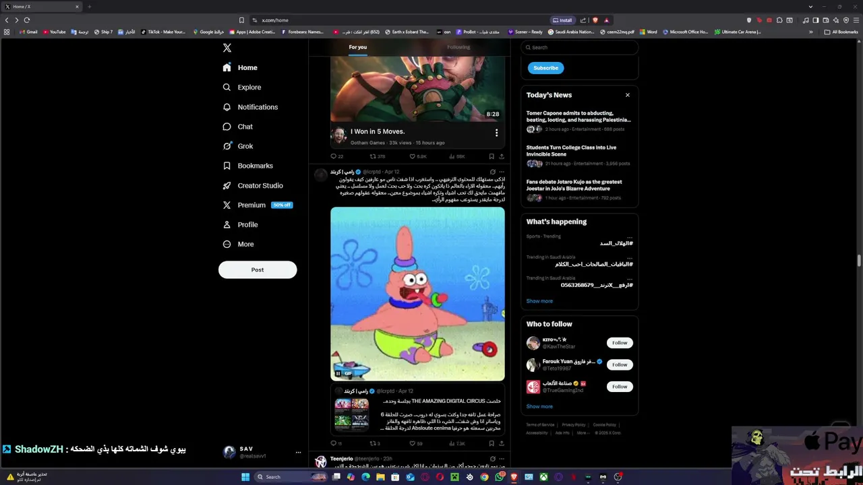Close the Today's News panel
The height and width of the screenshot is (485, 863).
coord(628,95)
